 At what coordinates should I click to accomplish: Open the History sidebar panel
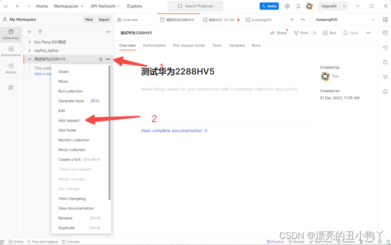pyautogui.click(x=11, y=68)
